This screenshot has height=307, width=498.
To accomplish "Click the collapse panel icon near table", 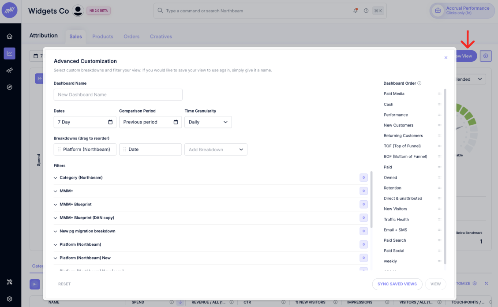I will 35,284.
